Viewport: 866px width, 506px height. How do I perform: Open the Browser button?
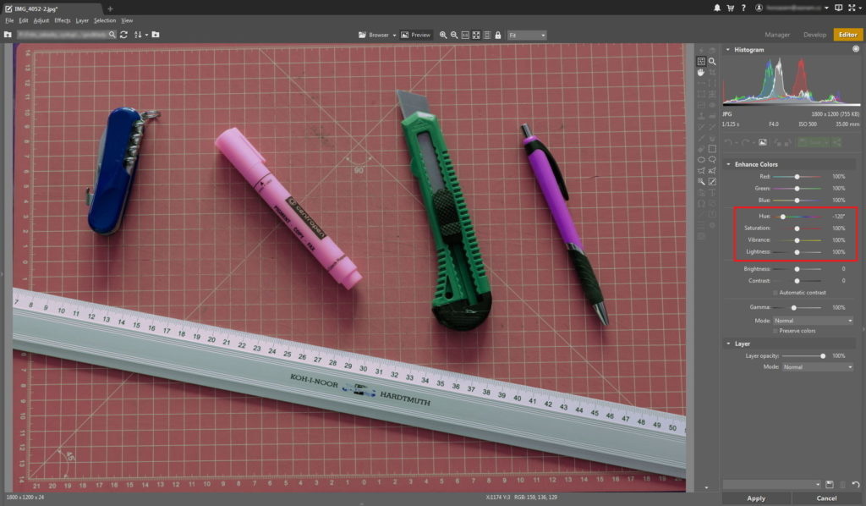click(x=373, y=35)
